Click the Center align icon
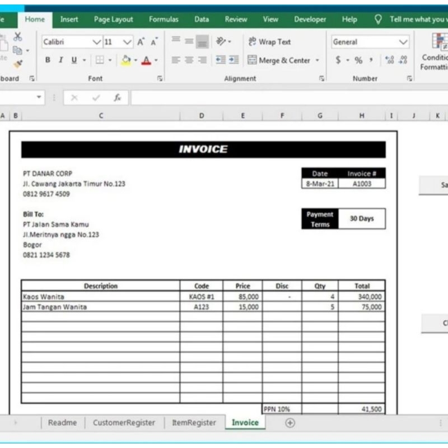This screenshot has width=448, height=448. click(x=189, y=60)
